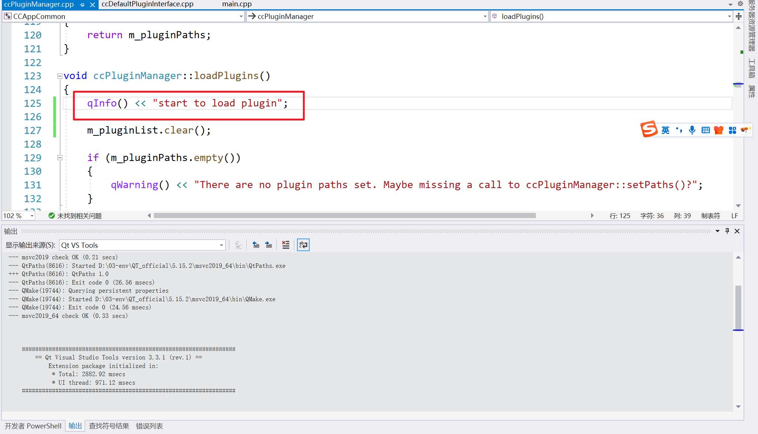
Task: Open the output window options dropdown arrow
Action: point(718,231)
